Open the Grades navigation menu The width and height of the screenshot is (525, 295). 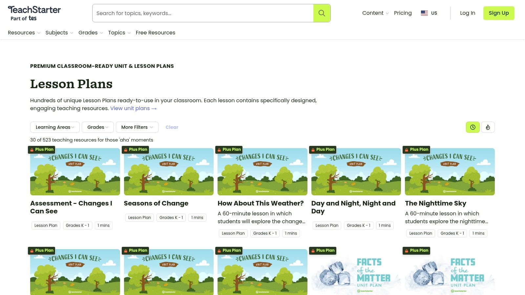pyautogui.click(x=91, y=33)
